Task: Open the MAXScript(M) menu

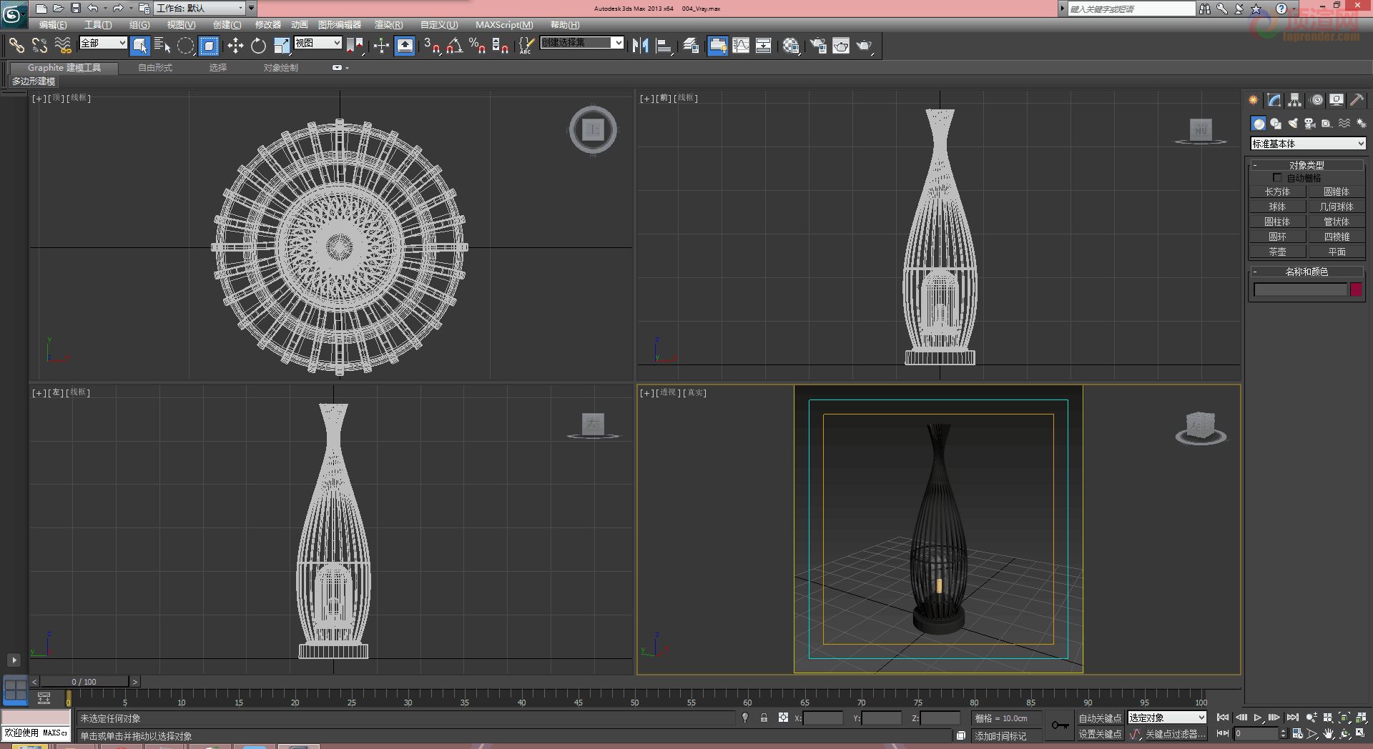Action: [504, 25]
